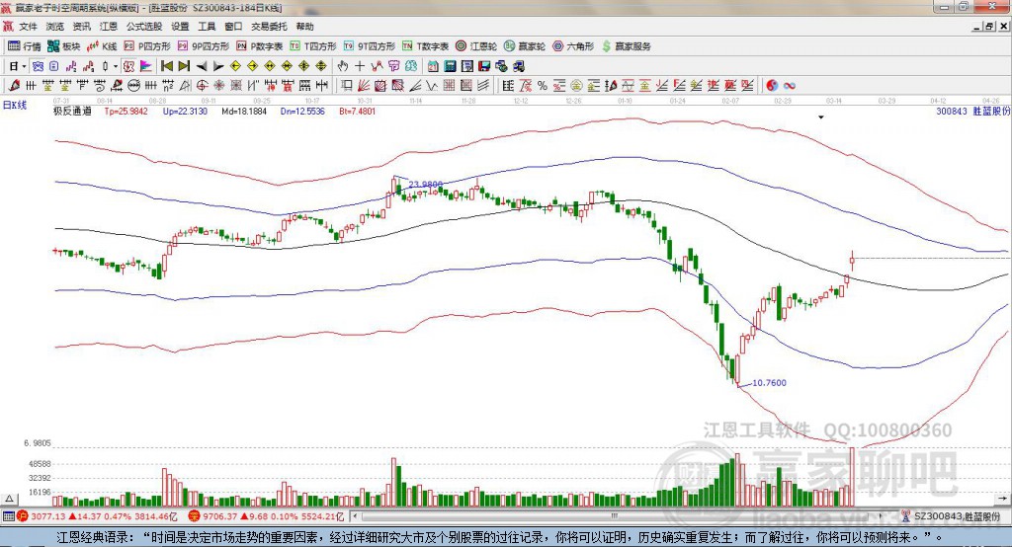This screenshot has width=1012, height=547.
Task: Click the 日K线 chart label
Action: click(14, 105)
